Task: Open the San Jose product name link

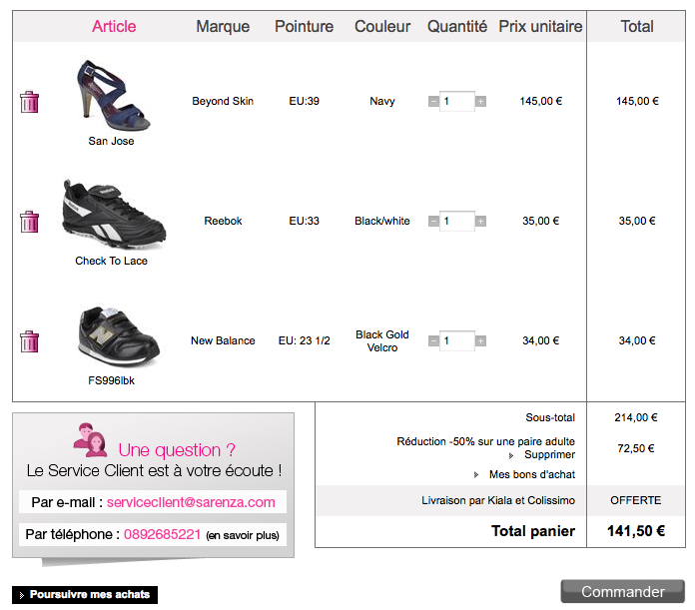Action: point(111,141)
